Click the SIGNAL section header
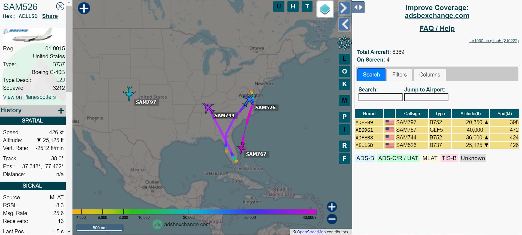Screen dimensions: 522x235 click(x=32, y=186)
